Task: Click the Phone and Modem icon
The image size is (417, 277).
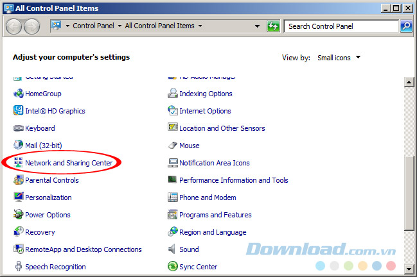Action: [173, 197]
